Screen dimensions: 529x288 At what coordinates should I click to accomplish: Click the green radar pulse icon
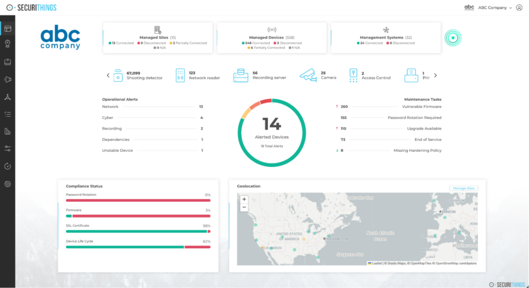coord(453,38)
